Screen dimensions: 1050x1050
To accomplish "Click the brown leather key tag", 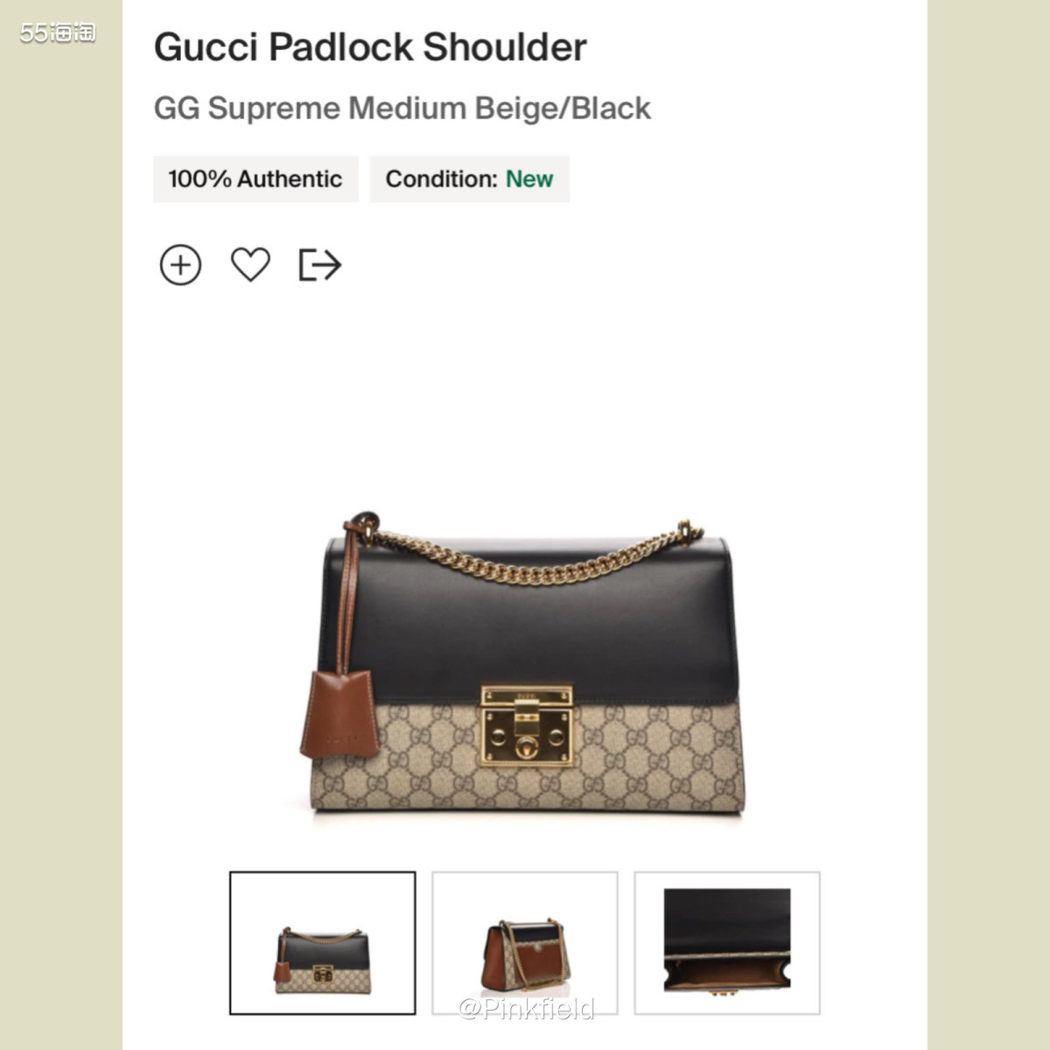I will coord(339,715).
